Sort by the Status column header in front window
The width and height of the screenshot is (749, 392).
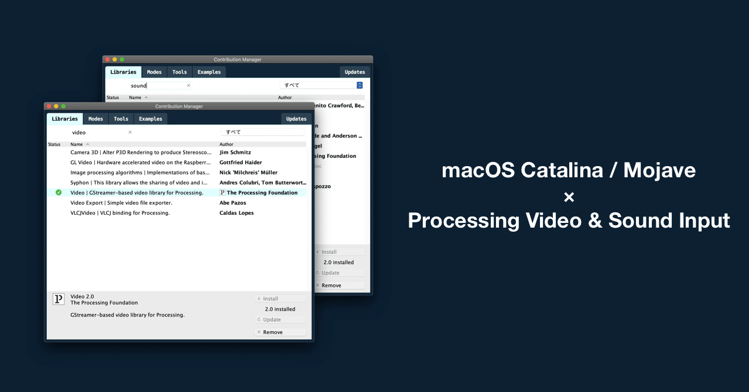coord(54,144)
